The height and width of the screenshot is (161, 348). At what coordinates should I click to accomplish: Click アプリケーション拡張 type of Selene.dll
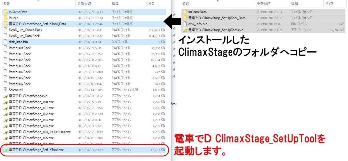[x=125, y=90]
